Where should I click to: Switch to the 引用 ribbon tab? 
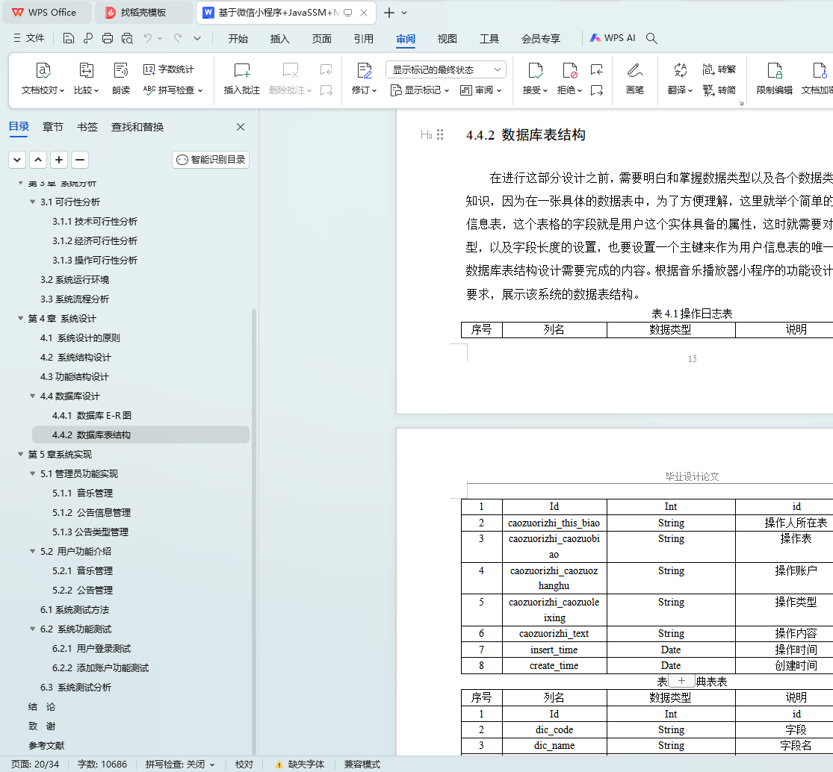363,39
